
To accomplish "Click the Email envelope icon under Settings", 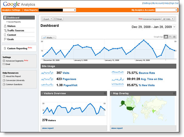I will click(x=4, y=64).
